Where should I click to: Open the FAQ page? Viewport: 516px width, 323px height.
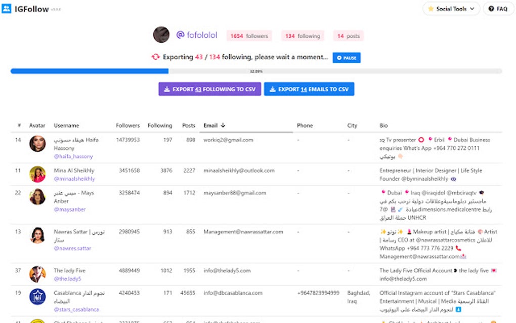pyautogui.click(x=498, y=9)
